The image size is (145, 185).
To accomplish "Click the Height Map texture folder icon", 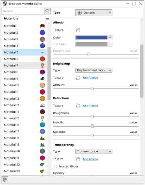I will (x=78, y=78).
